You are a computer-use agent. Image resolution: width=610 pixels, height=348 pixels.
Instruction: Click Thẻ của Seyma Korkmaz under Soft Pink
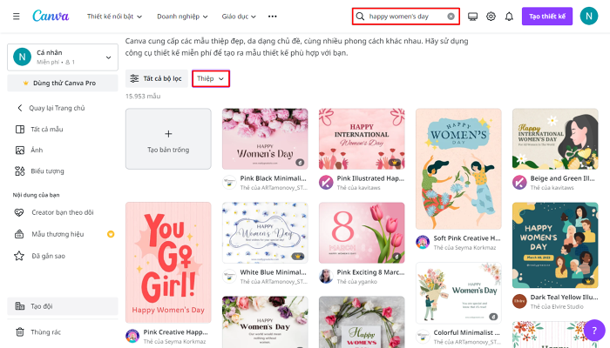click(464, 247)
